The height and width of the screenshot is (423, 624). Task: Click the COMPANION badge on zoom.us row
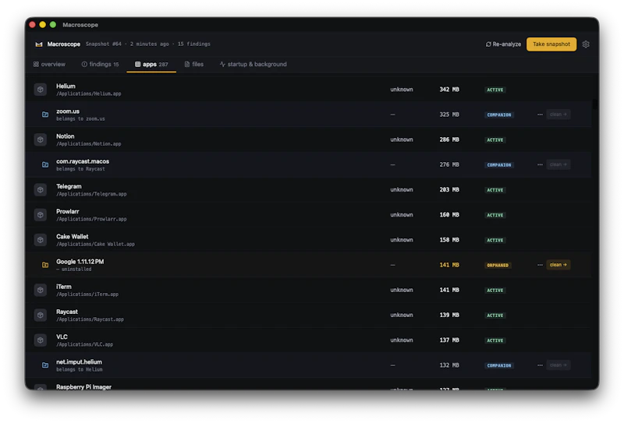tap(499, 115)
